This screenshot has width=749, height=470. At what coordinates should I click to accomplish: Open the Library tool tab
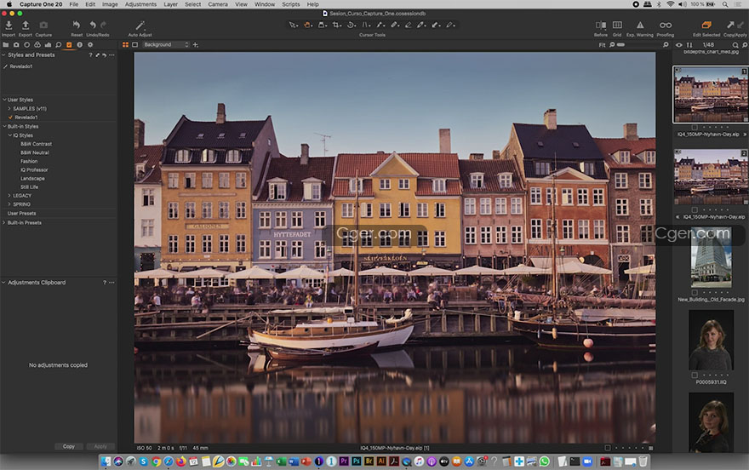6,44
